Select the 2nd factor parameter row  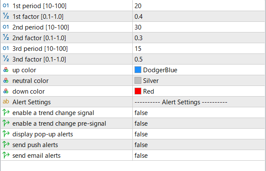click(133, 38)
